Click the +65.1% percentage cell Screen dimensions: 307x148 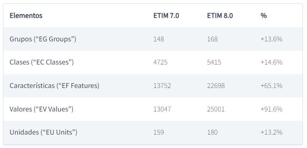coord(272,86)
